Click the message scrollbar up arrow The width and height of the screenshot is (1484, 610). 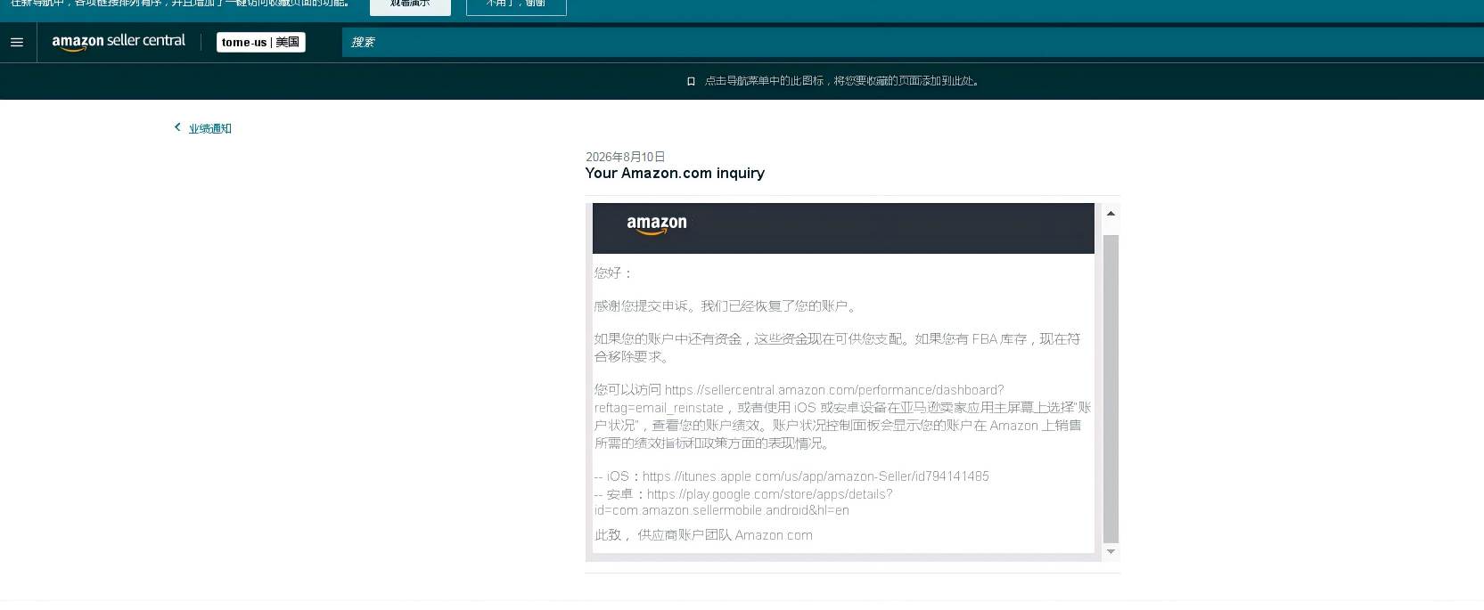[x=1111, y=213]
